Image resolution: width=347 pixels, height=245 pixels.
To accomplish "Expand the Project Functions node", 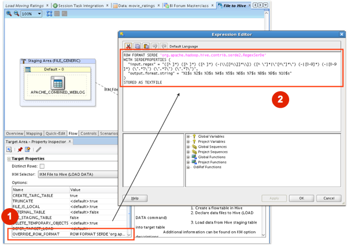I will coord(188,162).
